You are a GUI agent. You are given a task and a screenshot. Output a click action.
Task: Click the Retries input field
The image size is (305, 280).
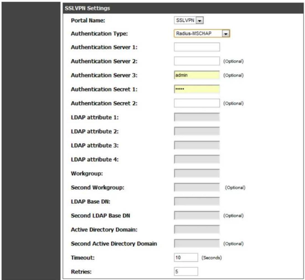coord(186,271)
